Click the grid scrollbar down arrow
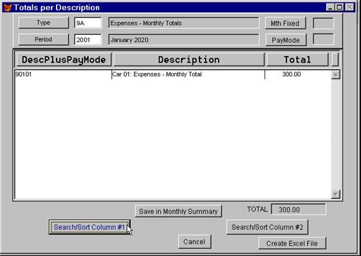Viewport: 361px width, 256px height. [336, 194]
